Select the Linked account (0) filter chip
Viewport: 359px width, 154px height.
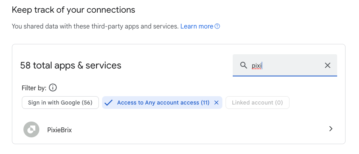click(257, 103)
